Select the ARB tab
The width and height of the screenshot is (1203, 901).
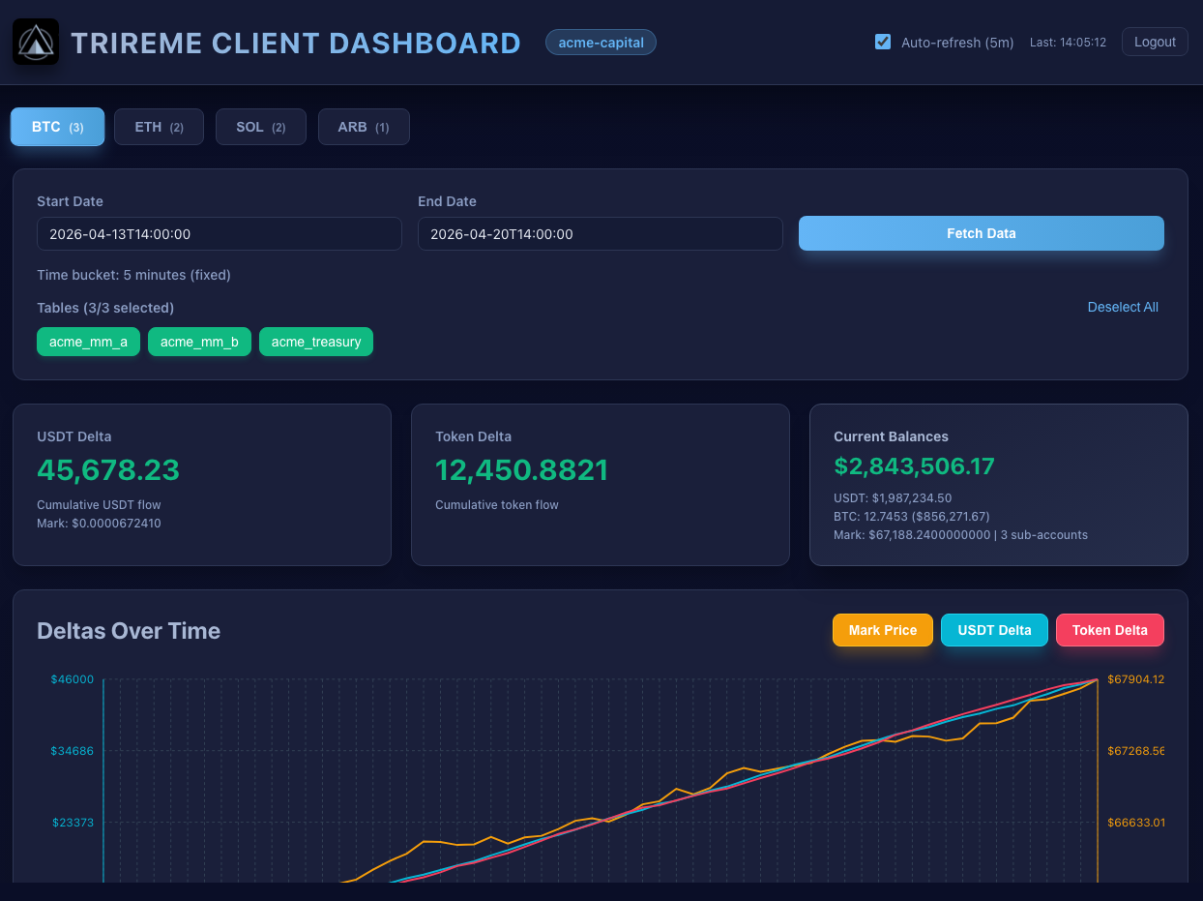click(364, 127)
